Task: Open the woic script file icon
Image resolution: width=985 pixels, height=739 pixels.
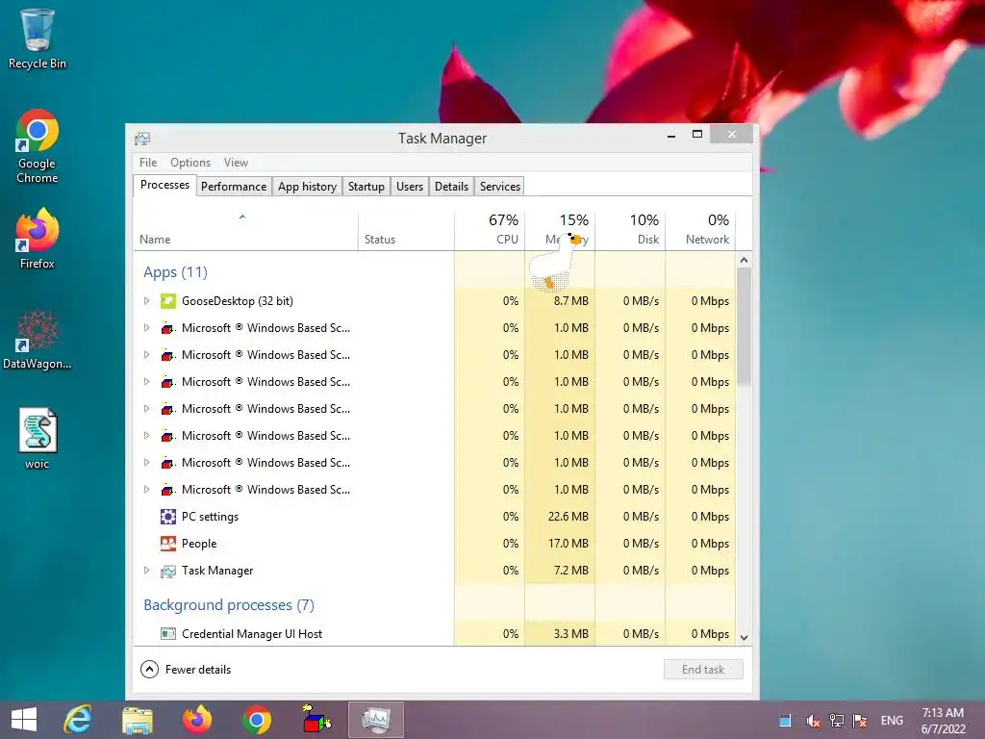Action: pyautogui.click(x=38, y=439)
